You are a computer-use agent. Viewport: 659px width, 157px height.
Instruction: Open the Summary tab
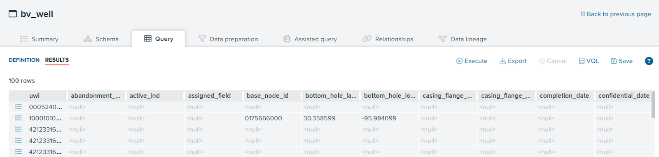[x=39, y=39]
